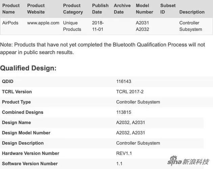The height and width of the screenshot is (169, 213).
Task: Select the Model Number column header
Action: pyautogui.click(x=144, y=9)
